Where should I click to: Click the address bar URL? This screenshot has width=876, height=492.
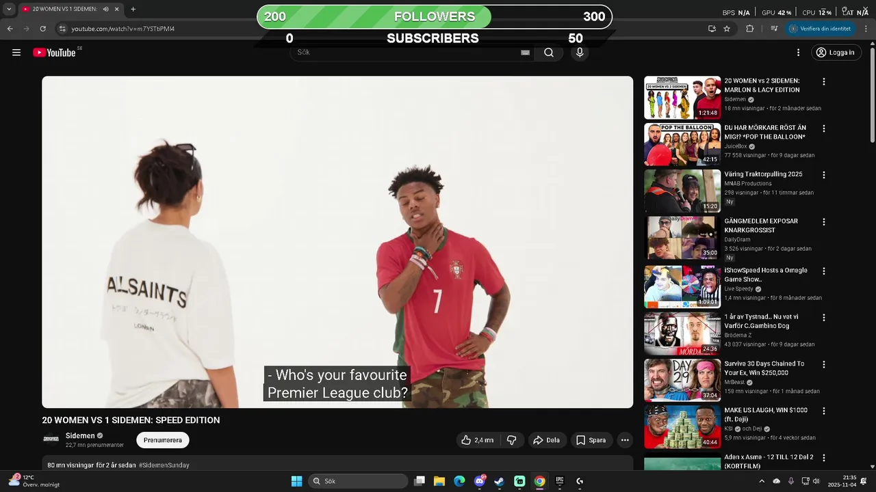[123, 29]
